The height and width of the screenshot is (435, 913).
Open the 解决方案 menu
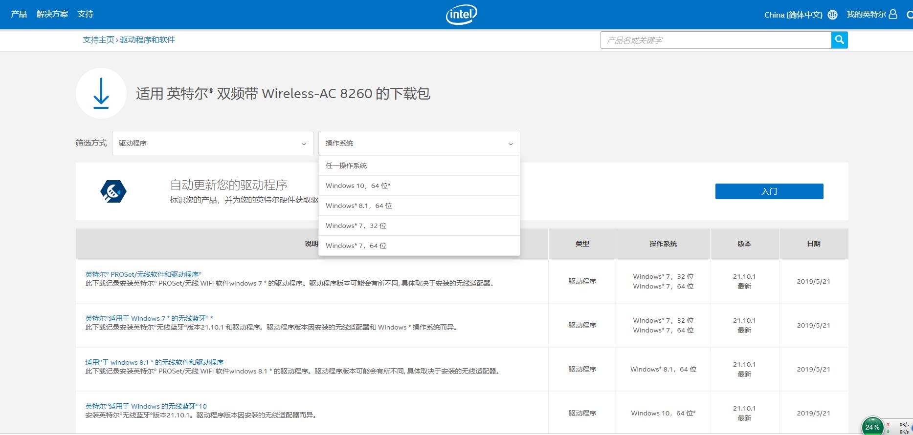click(52, 14)
